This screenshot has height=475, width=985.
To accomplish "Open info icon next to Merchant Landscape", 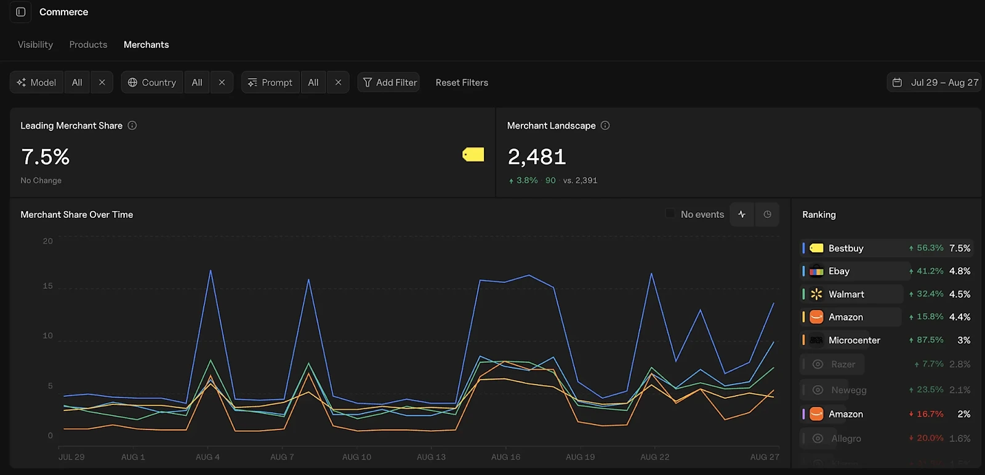I will (x=605, y=126).
